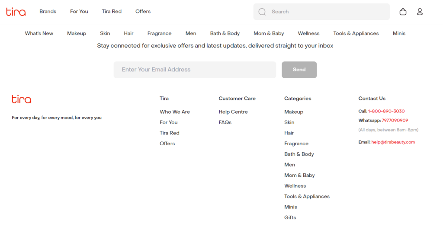Select the Makeup category tab
Viewport: 443px width, 227px height.
coord(77,33)
